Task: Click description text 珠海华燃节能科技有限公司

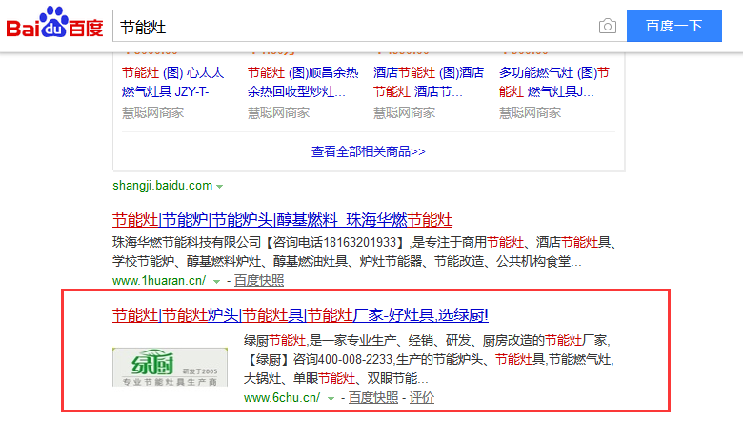Action: click(x=187, y=243)
